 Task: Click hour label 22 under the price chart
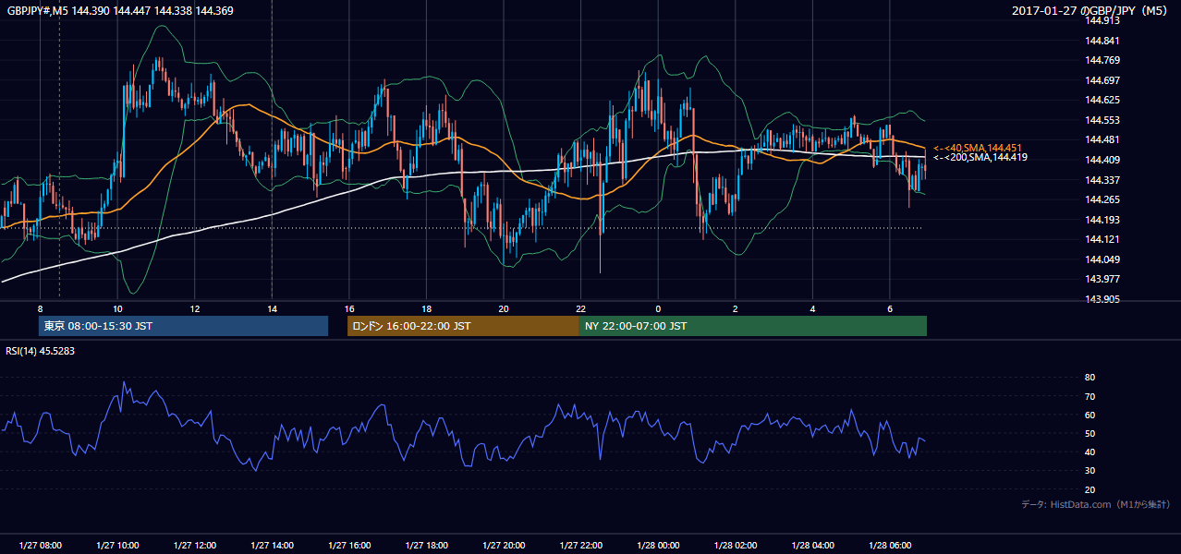(x=580, y=308)
